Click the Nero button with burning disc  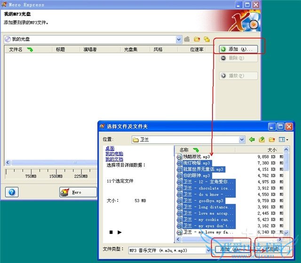pos(78,192)
